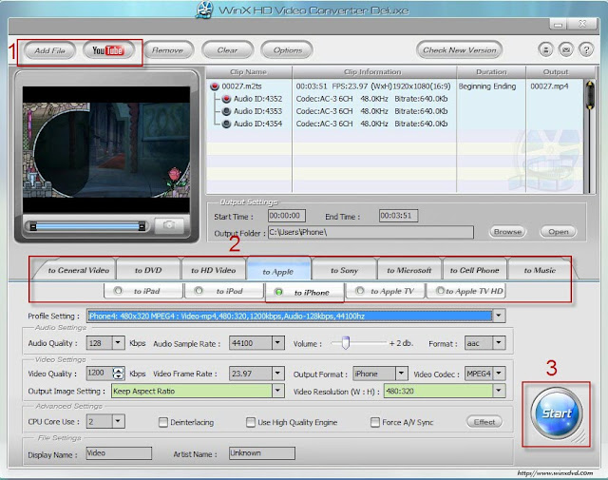Open the Video Frame Rate dropdown

tap(278, 374)
